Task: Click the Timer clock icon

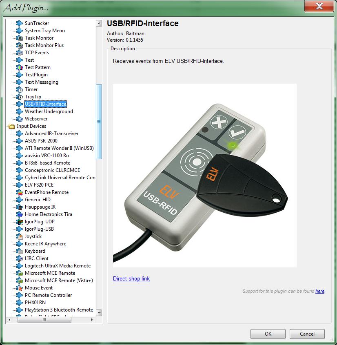Action: pyautogui.click(x=20, y=89)
